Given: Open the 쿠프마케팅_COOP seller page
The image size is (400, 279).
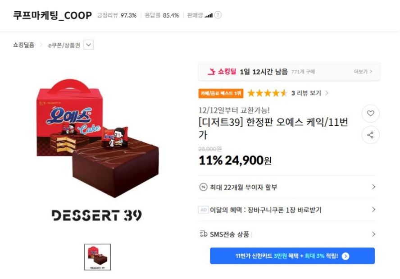Looking at the screenshot, I should [x=52, y=15].
